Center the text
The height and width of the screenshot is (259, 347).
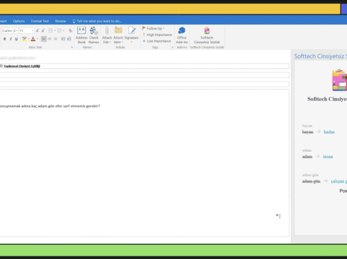(50, 39)
